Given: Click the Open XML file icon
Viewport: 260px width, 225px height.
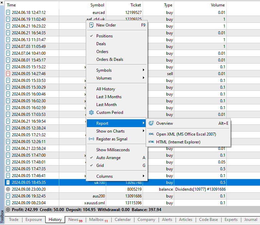Looking at the screenshot, I should click(151, 134).
